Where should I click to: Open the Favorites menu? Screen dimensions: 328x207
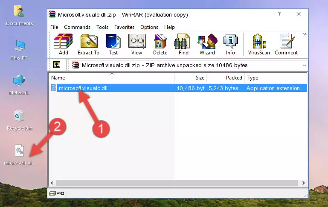point(124,27)
